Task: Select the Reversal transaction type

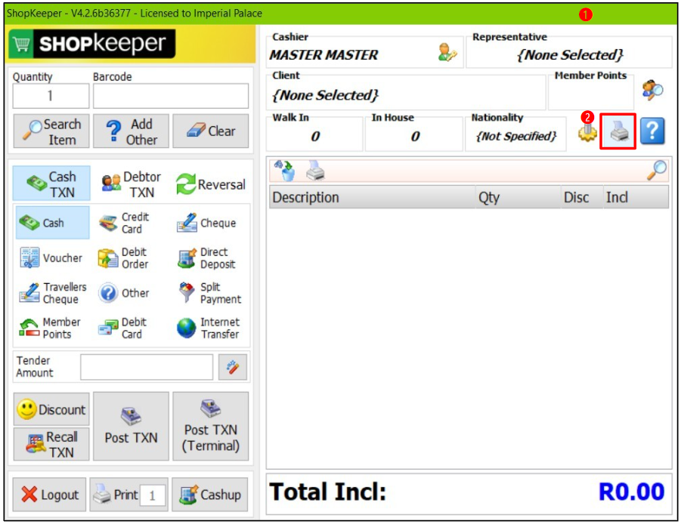Action: [x=211, y=184]
